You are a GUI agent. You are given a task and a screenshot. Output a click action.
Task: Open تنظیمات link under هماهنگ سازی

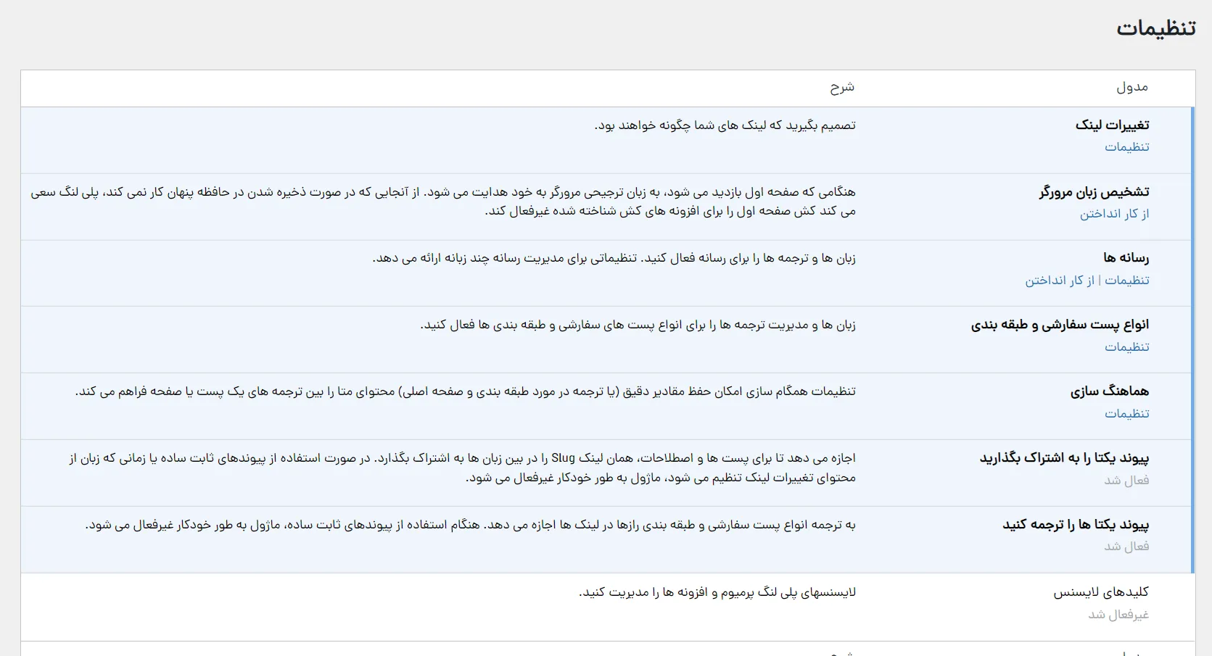1126,414
